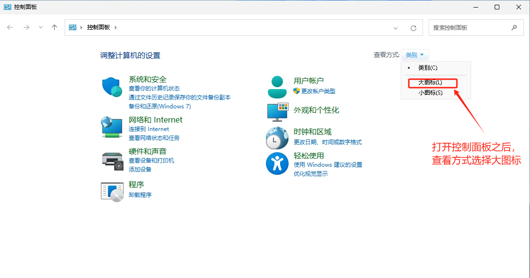
Task: Click the 网络和 Internet globe icon
Action: click(112, 127)
